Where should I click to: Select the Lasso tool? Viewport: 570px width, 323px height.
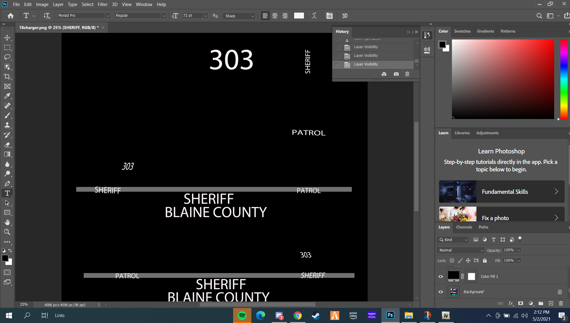(x=7, y=57)
